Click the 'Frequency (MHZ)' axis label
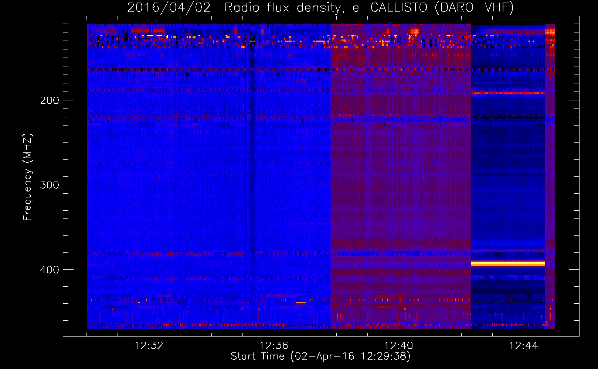598x369 pixels. [28, 177]
